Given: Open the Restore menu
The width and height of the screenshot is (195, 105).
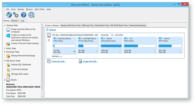Looking at the screenshot, I should [29, 9].
